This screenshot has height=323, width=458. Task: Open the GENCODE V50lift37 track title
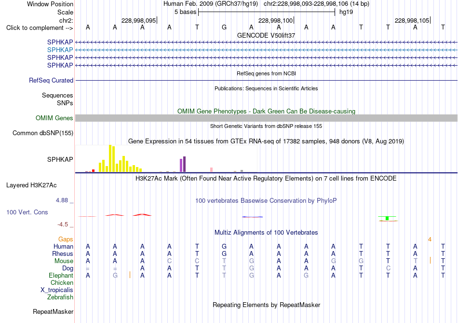[266, 35]
